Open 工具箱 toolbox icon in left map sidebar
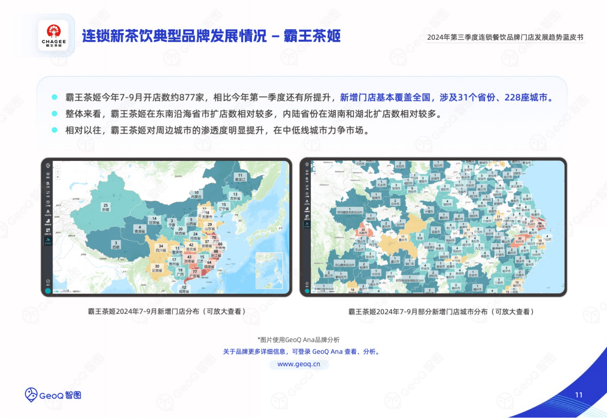The height and width of the screenshot is (418, 607). 48,203
